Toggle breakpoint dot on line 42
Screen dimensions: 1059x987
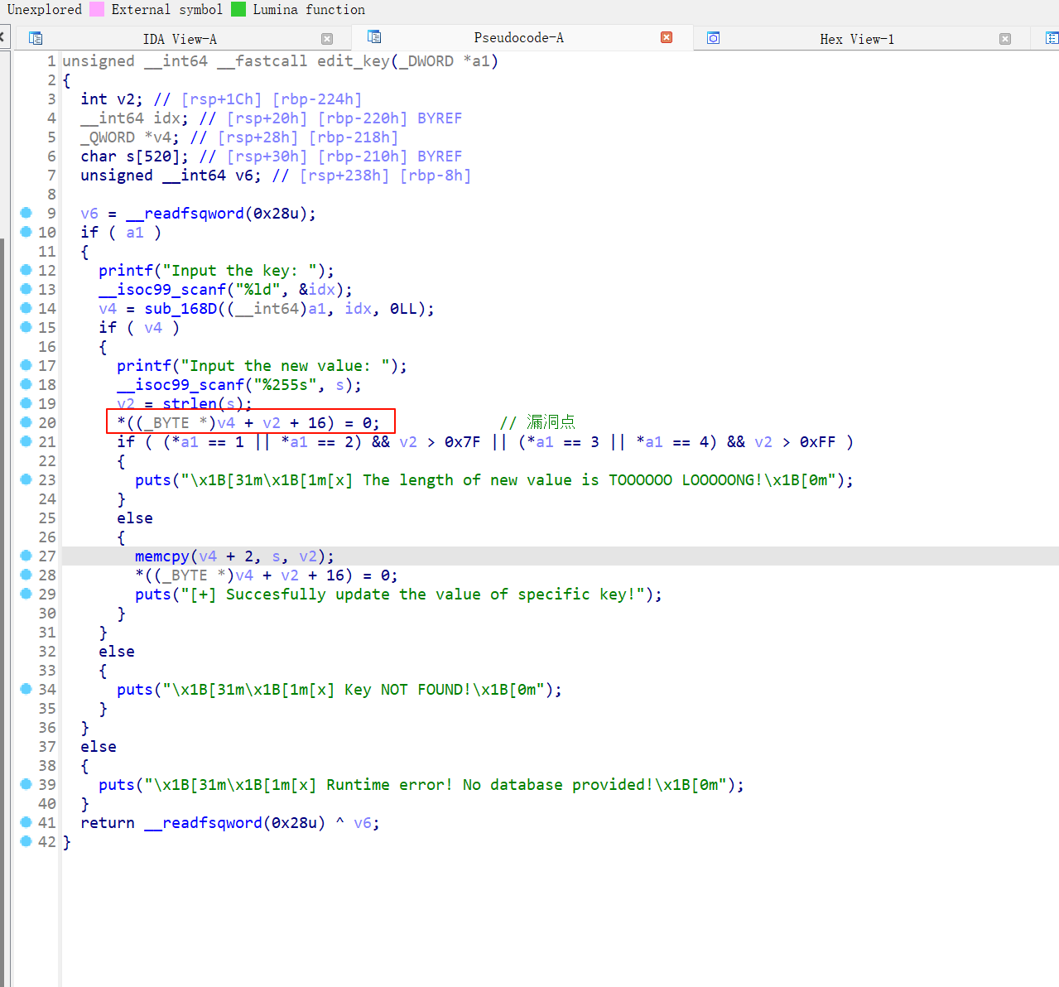click(x=26, y=841)
